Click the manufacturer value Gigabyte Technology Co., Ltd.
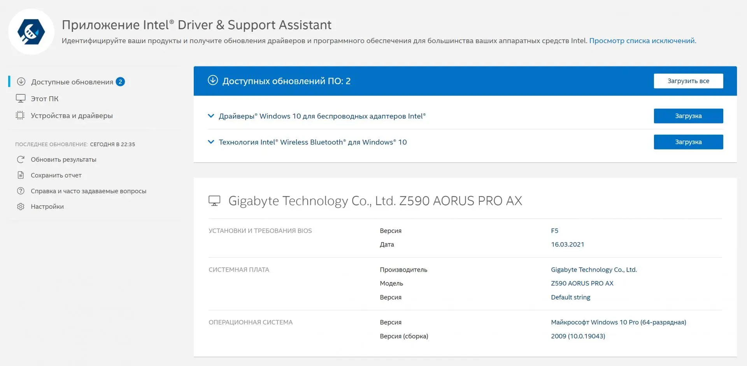 (594, 270)
